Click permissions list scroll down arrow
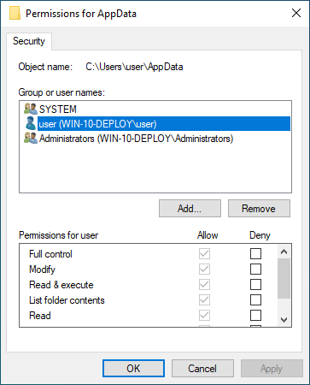This screenshot has height=385, width=310. point(284,320)
